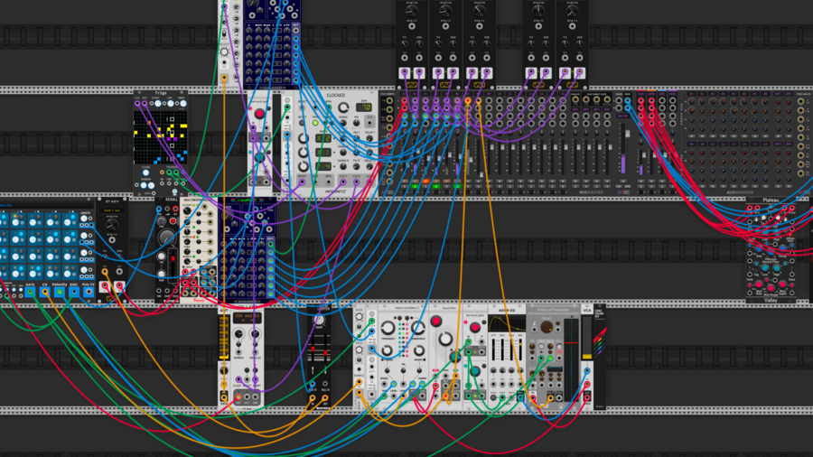
Task: Click the orange cell in Trigs grid
Action: [150, 122]
